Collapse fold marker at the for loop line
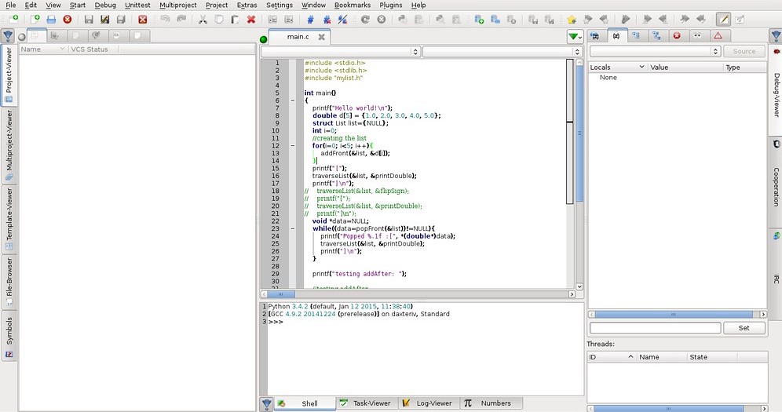The height and width of the screenshot is (412, 782). 292,146
